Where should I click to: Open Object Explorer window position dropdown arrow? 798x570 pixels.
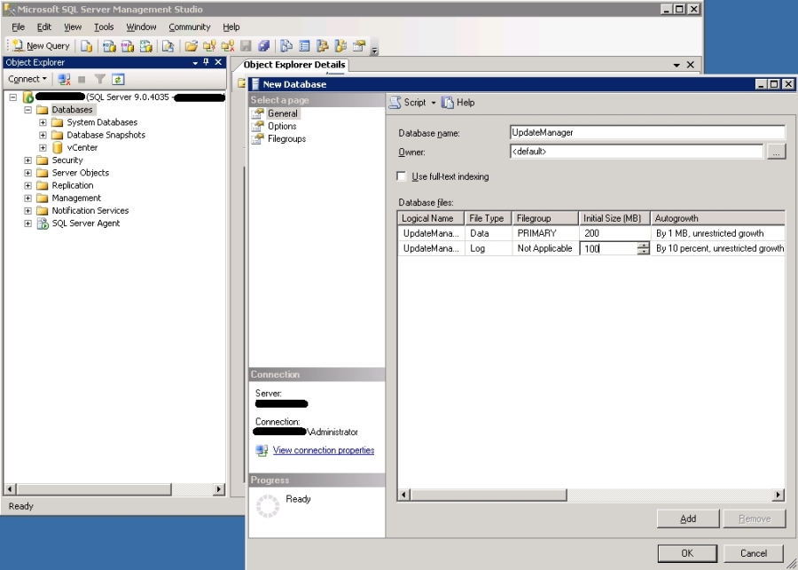point(195,63)
